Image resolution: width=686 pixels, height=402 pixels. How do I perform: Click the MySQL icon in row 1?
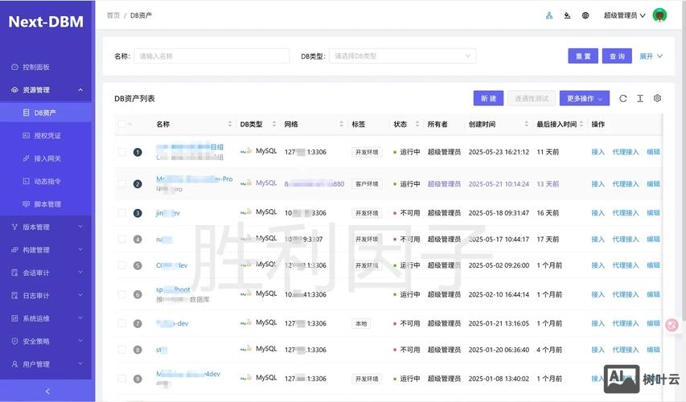pyautogui.click(x=246, y=151)
